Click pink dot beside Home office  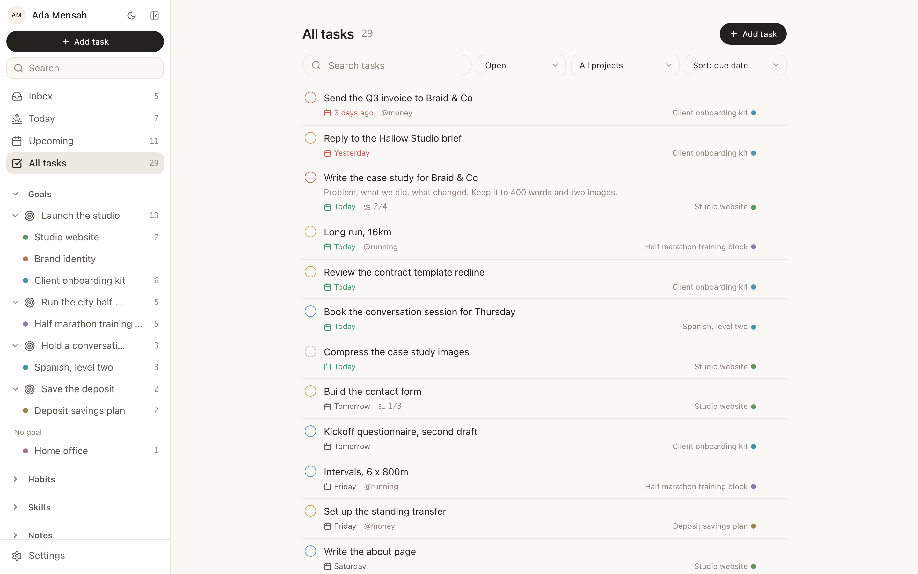pos(25,451)
